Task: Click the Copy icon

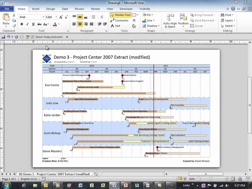Action: click(x=14, y=20)
